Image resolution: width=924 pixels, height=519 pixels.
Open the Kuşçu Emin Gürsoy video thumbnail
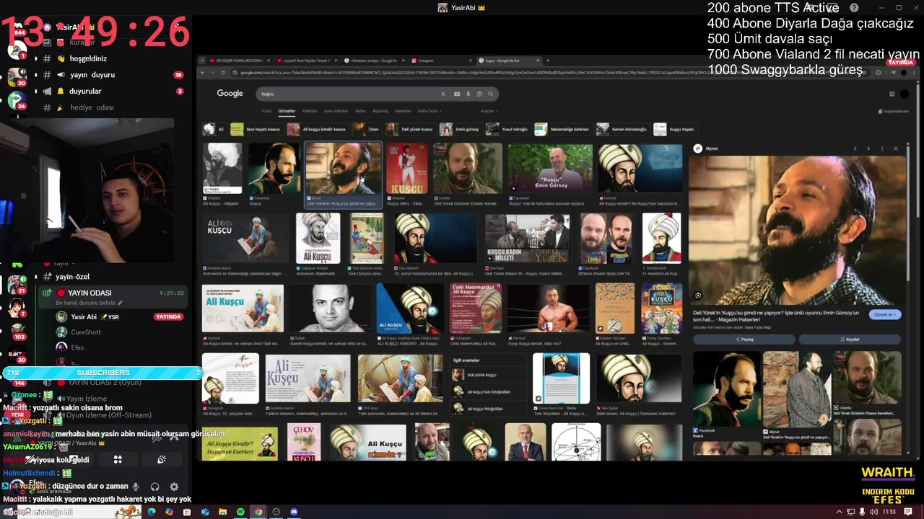[x=550, y=168]
